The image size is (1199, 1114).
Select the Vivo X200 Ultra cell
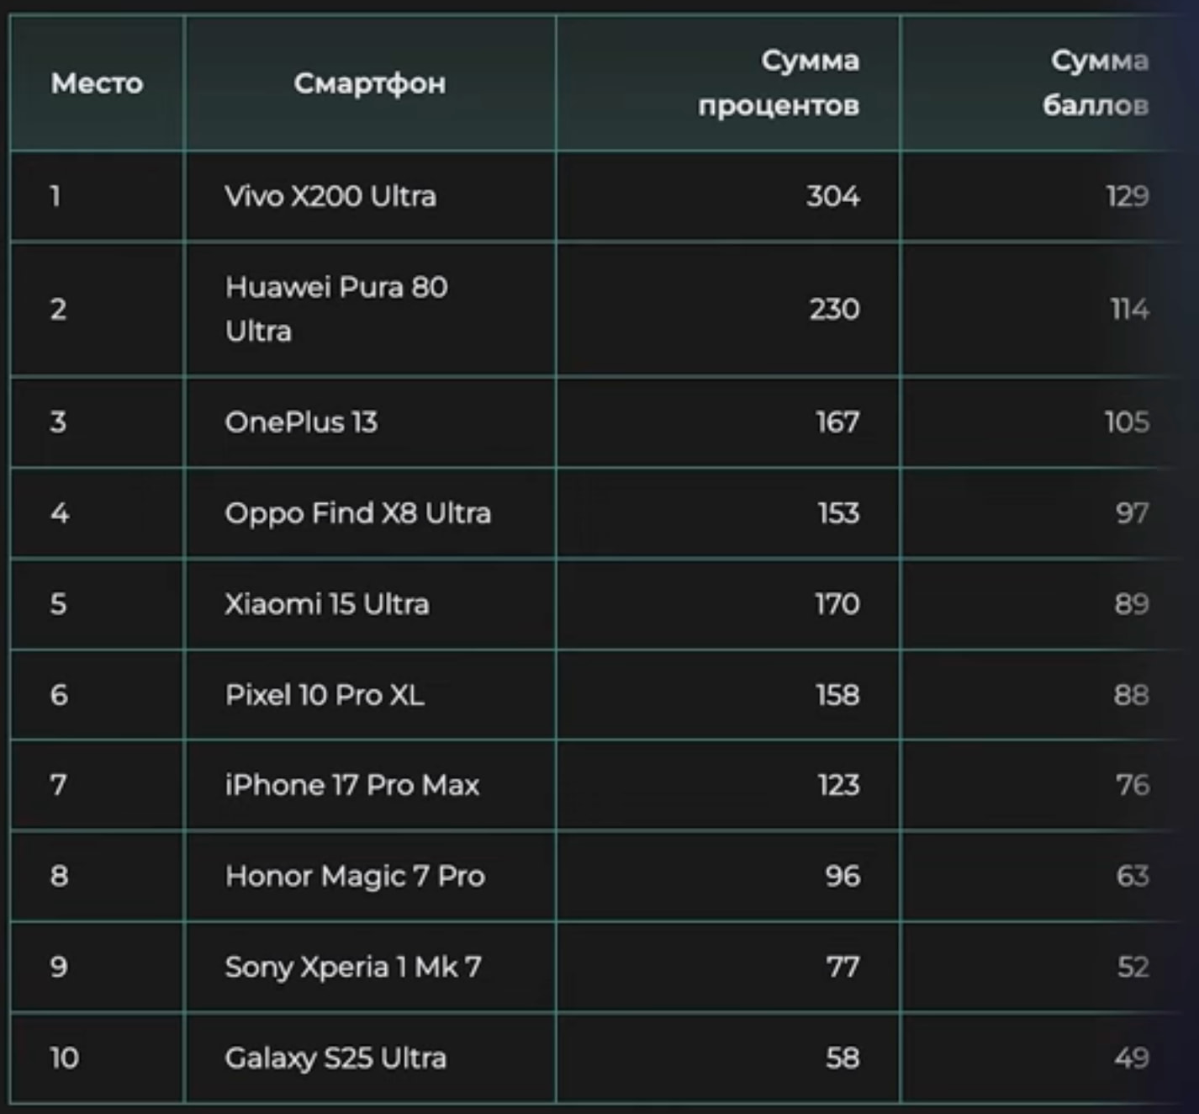click(x=330, y=196)
